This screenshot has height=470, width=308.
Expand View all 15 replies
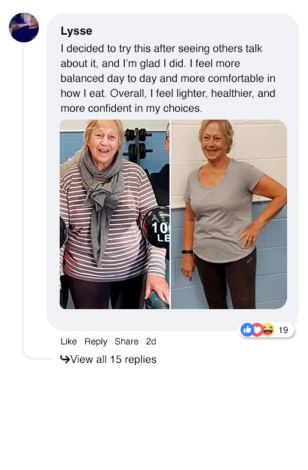pyautogui.click(x=113, y=359)
